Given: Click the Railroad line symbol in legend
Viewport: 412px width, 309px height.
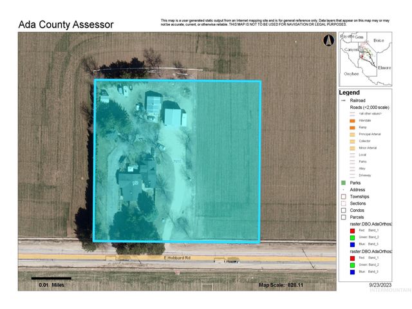Looking at the screenshot, I should (x=343, y=100).
